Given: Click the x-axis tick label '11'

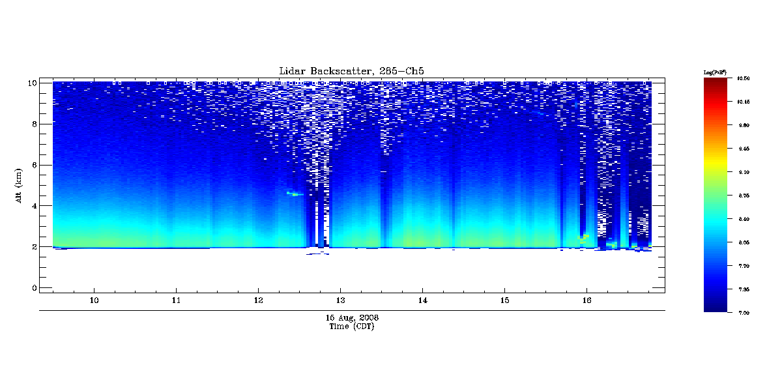Looking at the screenshot, I should 176,301.
